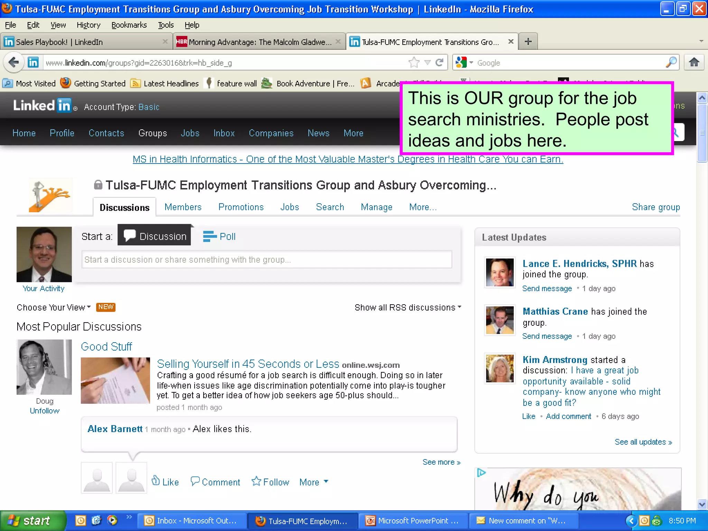Viewport: 708px width, 531px height.
Task: Start a Poll
Action: tap(219, 236)
